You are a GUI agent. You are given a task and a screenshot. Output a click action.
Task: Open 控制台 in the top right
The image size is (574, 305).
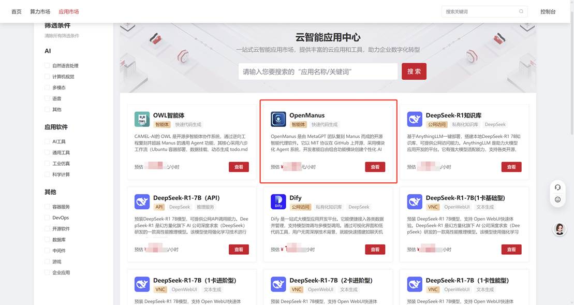(548, 12)
